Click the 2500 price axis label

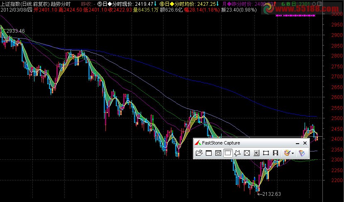pos(337,118)
